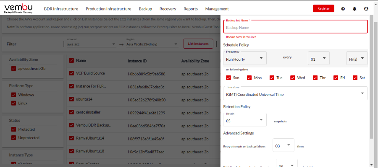Open the every 01 interval dropdown
This screenshot has height=168, width=378.
(x=319, y=58)
